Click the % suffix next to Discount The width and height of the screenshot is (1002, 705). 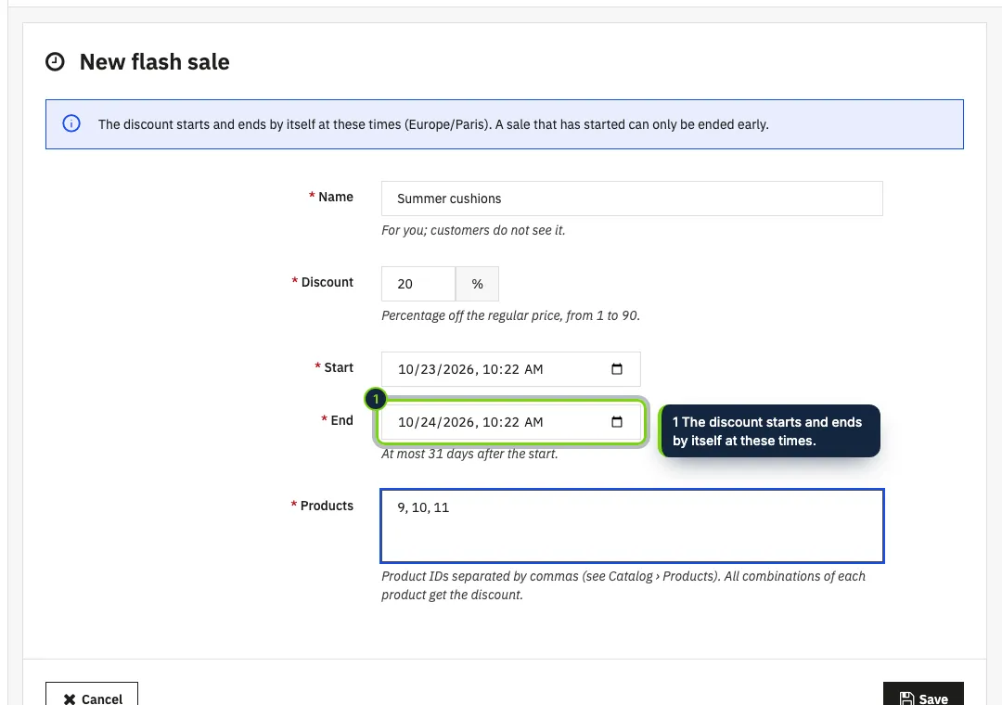point(478,284)
